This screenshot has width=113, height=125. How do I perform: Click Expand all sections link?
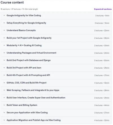(x=103, y=9)
